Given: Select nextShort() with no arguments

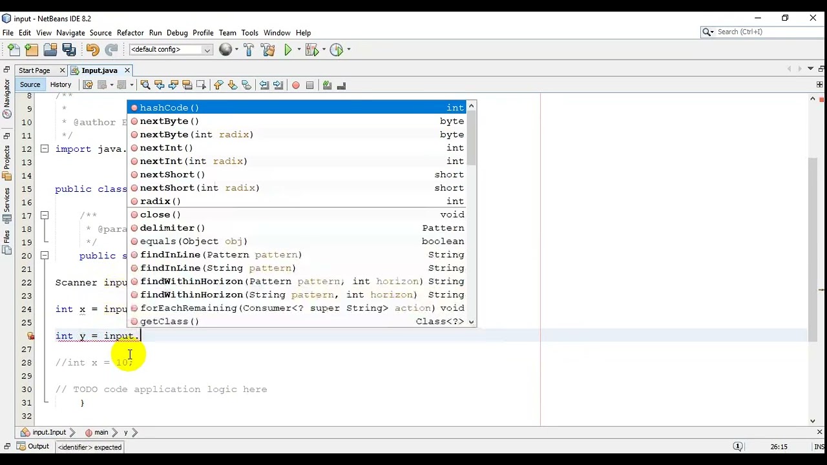Looking at the screenshot, I should click(x=297, y=174).
